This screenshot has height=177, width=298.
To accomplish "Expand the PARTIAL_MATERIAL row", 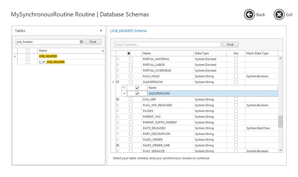I will 118,59.
